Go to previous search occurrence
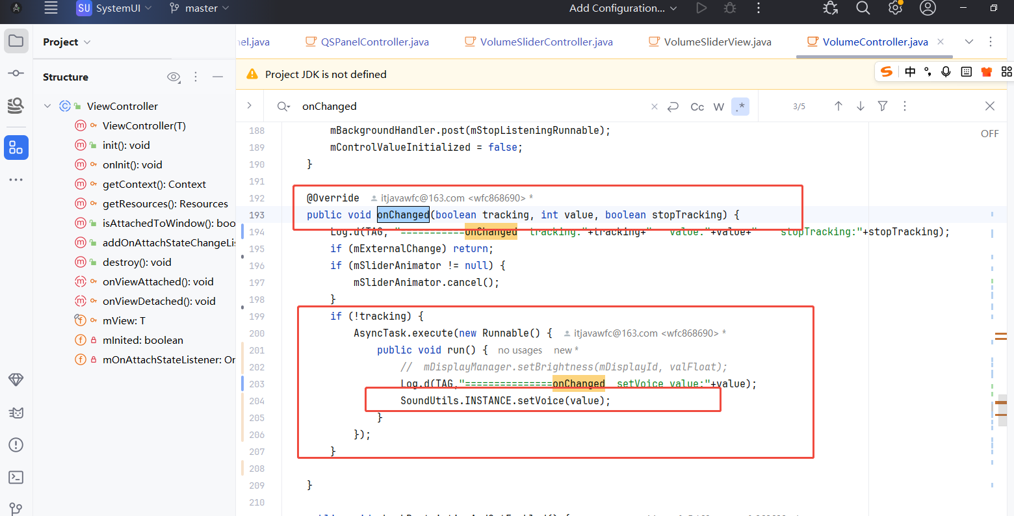Viewport: 1014px width, 516px height. (838, 106)
